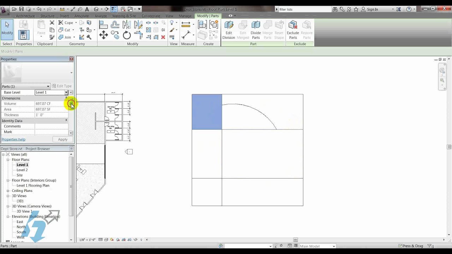This screenshot has width=452, height=254.
Task: Open the Cope dropdown arrow
Action: 76,23
